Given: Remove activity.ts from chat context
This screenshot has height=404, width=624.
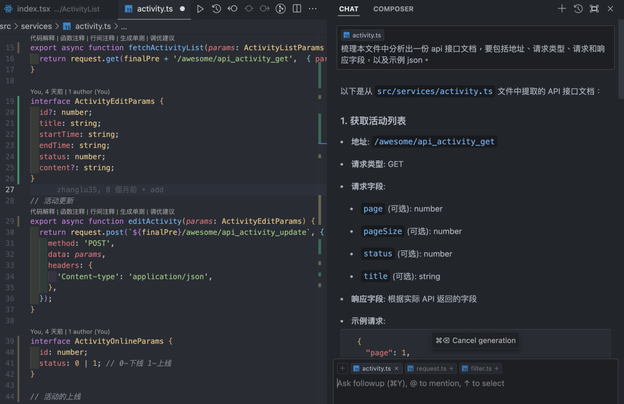Looking at the screenshot, I should pyautogui.click(x=396, y=369).
